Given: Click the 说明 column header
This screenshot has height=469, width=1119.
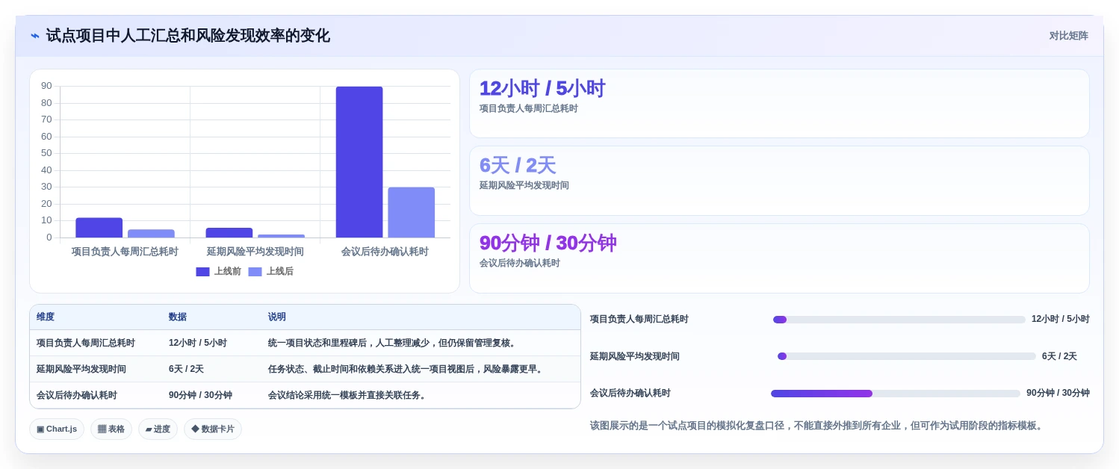Looking at the screenshot, I should click(x=277, y=317).
